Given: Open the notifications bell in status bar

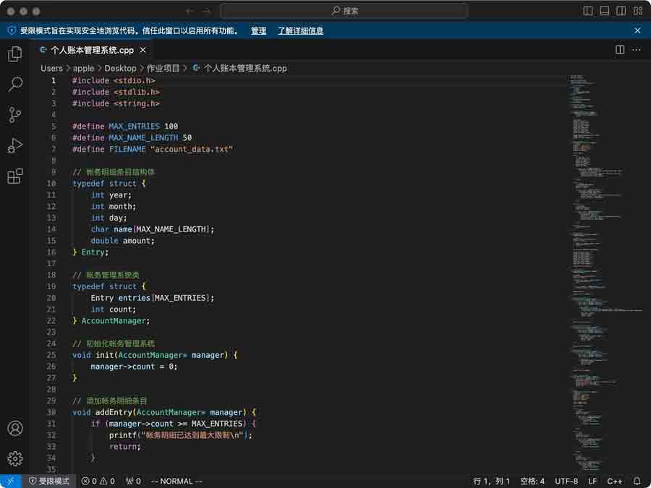Looking at the screenshot, I should click(636, 481).
